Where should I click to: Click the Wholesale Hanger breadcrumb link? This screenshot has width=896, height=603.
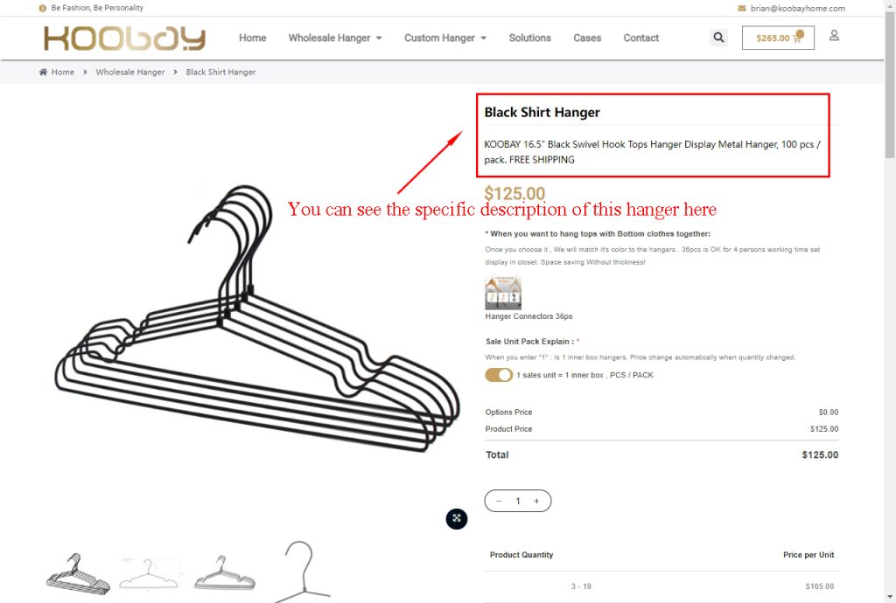pyautogui.click(x=129, y=72)
